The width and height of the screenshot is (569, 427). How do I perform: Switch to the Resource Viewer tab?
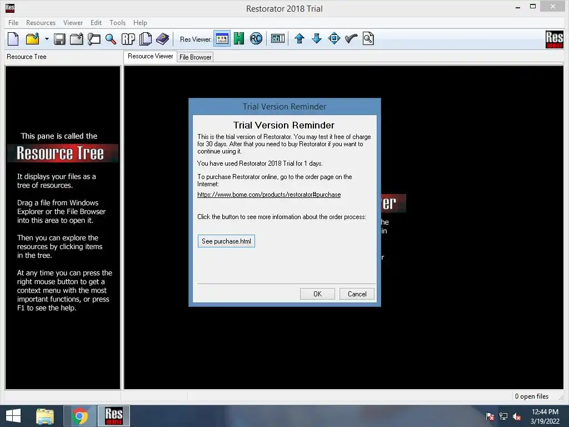[150, 56]
